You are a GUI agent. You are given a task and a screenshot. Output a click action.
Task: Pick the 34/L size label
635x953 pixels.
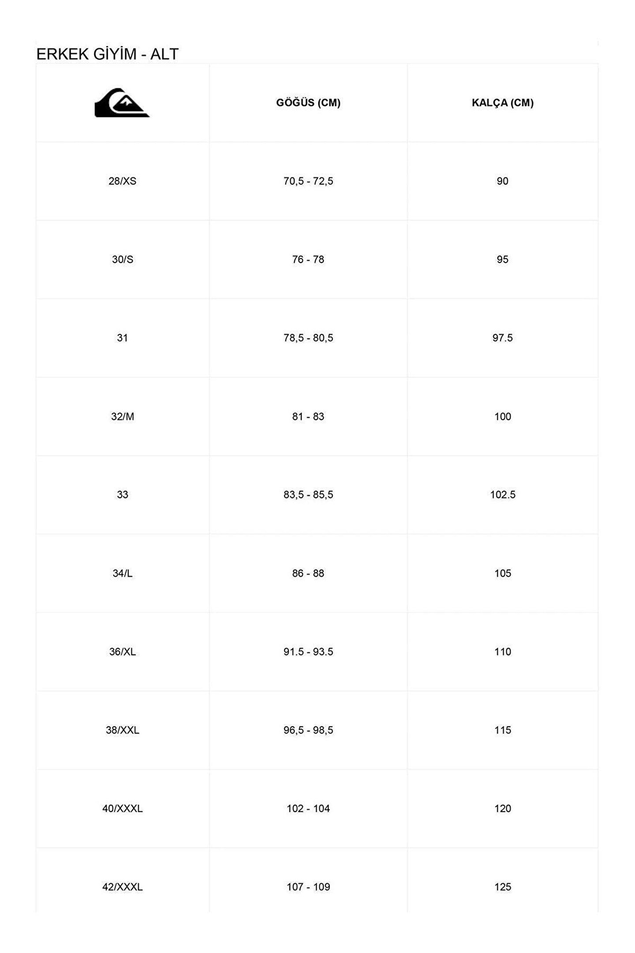pos(122,573)
